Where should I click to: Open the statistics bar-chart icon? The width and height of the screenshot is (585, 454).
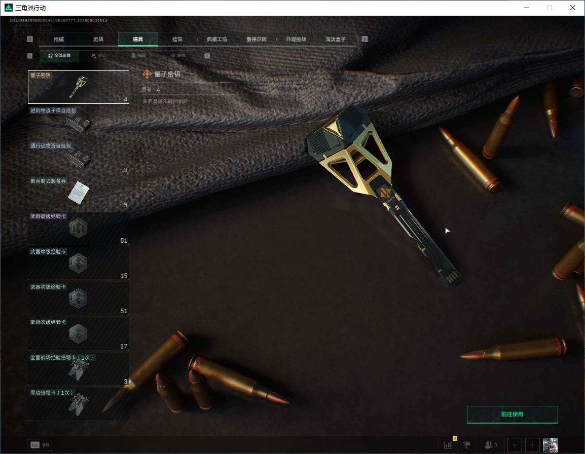click(448, 445)
